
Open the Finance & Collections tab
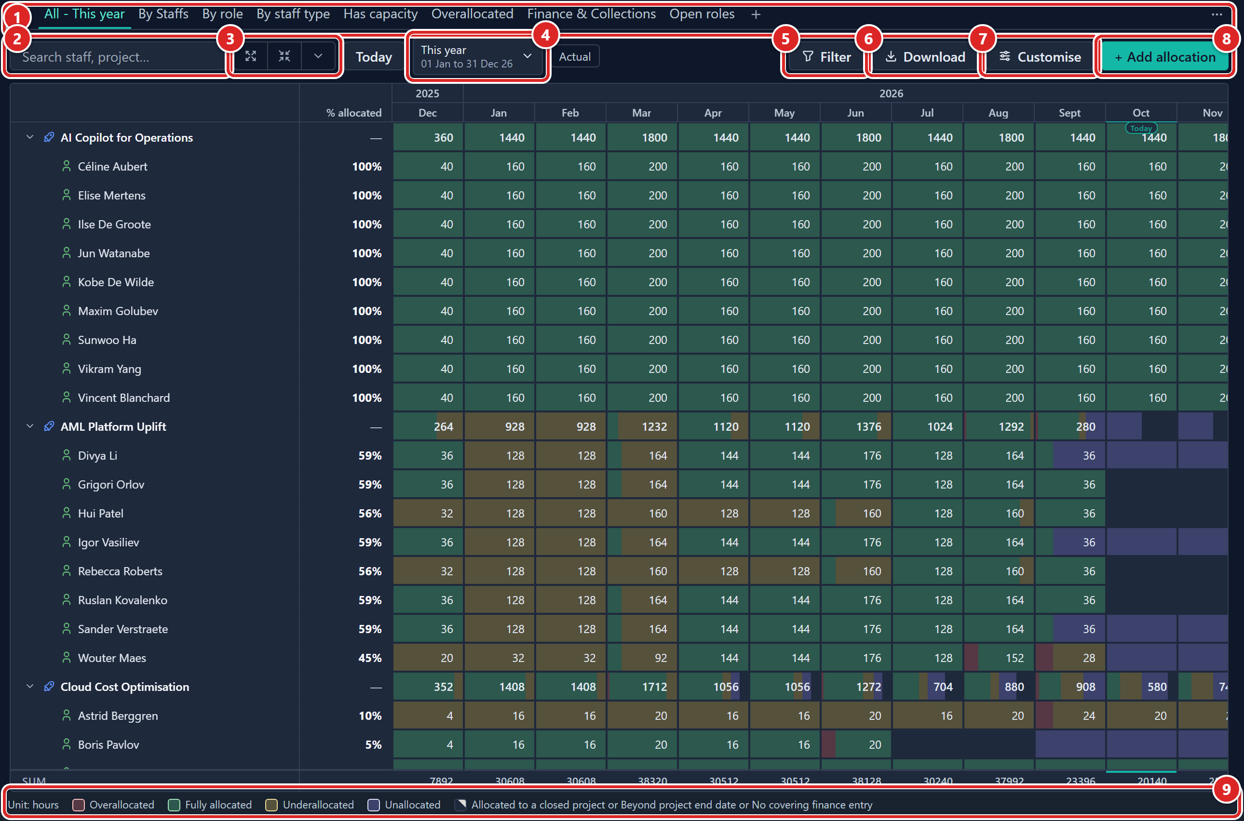pyautogui.click(x=591, y=14)
